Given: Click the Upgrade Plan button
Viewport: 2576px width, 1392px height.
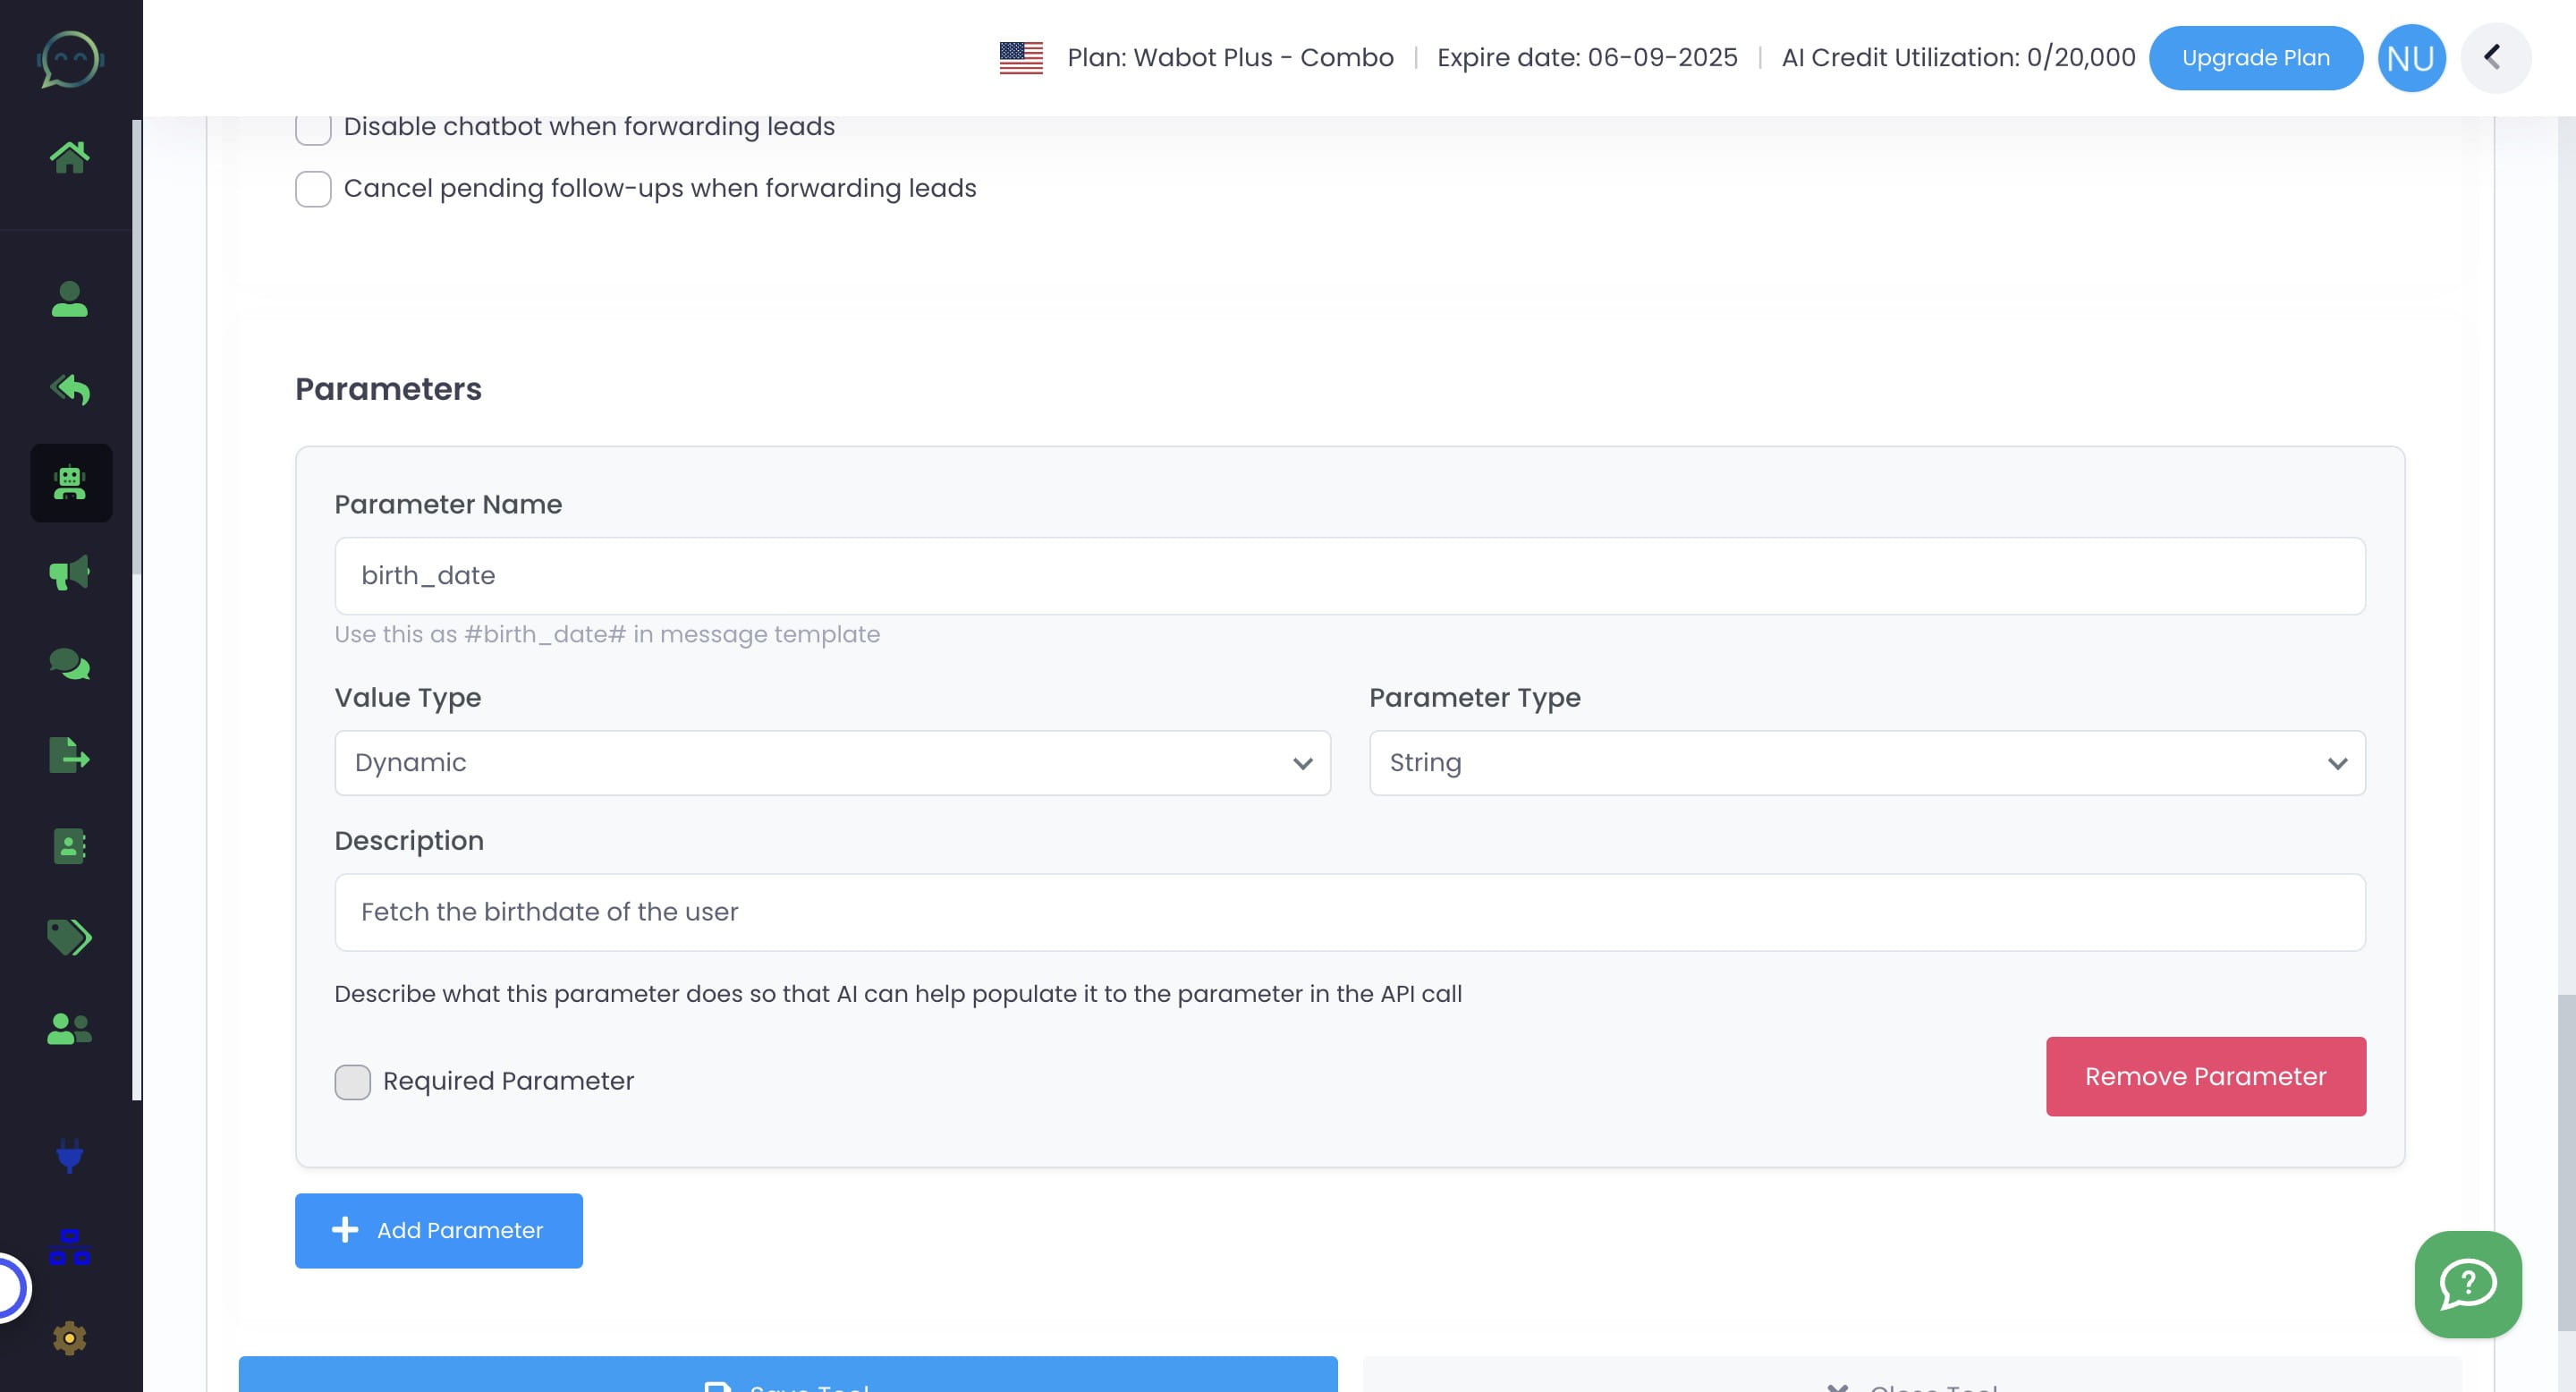Looking at the screenshot, I should 2256,57.
